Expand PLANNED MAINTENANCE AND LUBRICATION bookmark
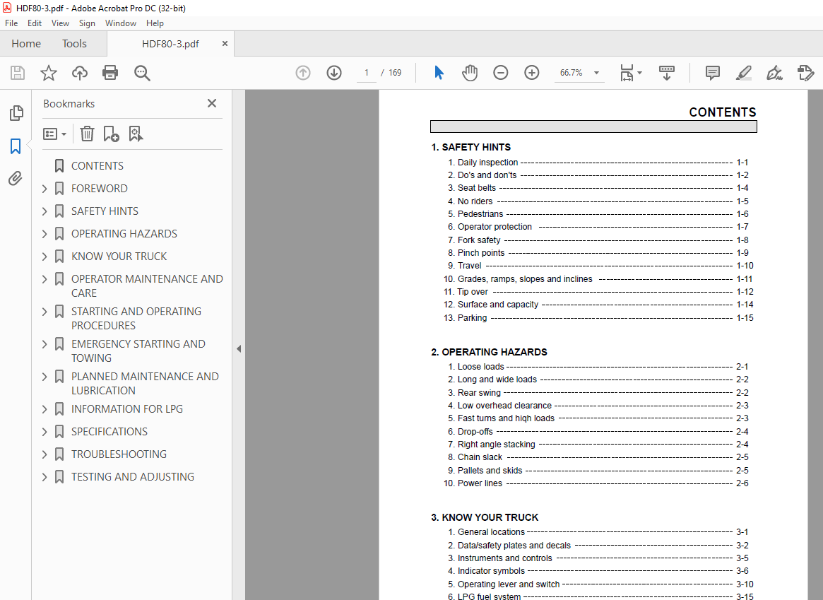 [x=45, y=377]
